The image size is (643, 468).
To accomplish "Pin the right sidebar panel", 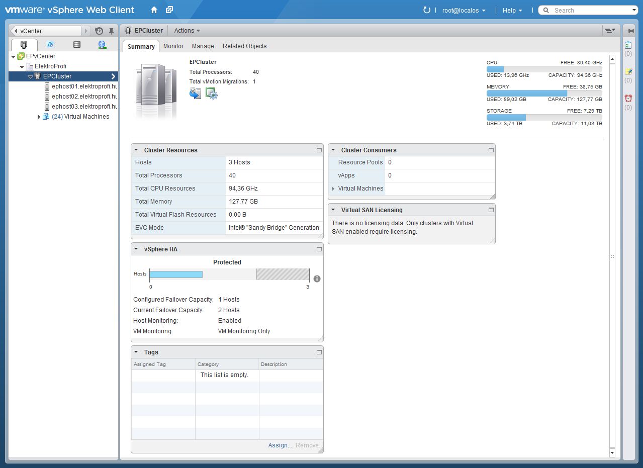I will click(x=630, y=31).
